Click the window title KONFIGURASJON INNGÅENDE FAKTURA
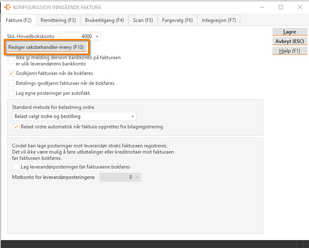The height and width of the screenshot is (248, 309). pos(57,7)
